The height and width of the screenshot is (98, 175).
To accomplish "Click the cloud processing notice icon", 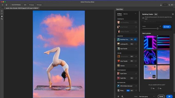I will tap(143, 18).
